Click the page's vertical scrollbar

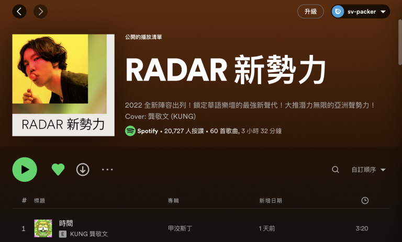tap(400, 42)
